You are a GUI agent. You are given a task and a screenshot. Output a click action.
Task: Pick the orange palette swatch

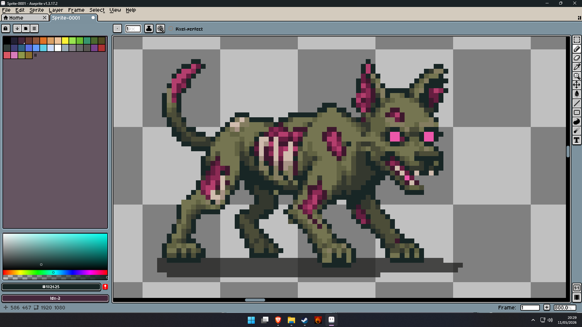pyautogui.click(x=43, y=41)
